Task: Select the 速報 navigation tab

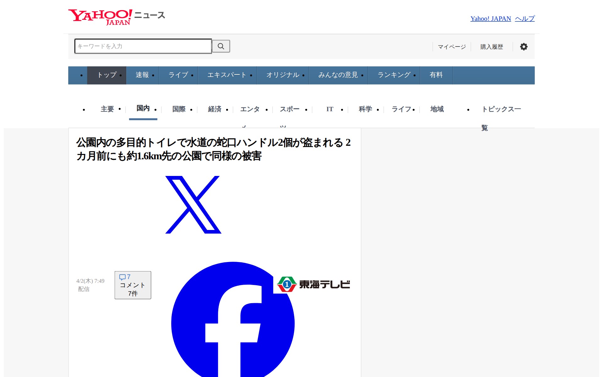Action: coord(142,75)
